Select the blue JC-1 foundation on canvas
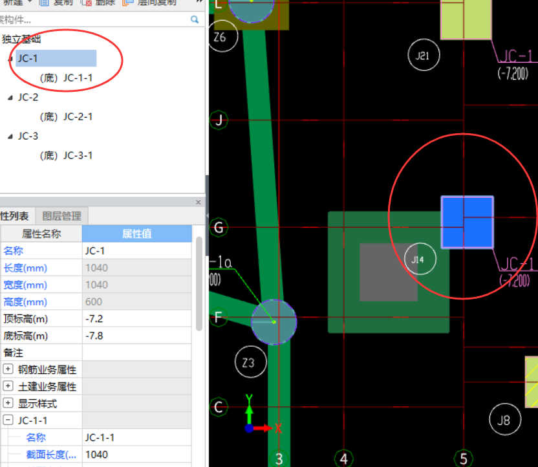 [468, 222]
